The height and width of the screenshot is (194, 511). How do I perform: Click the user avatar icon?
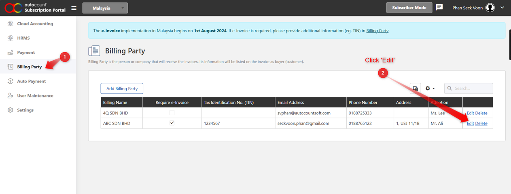pyautogui.click(x=490, y=8)
